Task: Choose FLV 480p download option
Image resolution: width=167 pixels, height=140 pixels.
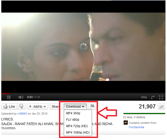Action: click(x=78, y=120)
